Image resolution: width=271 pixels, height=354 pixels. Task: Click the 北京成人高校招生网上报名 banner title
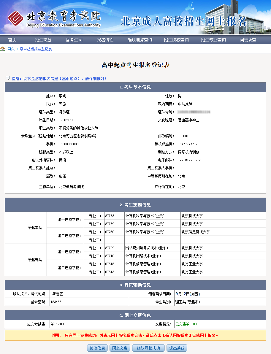click(x=184, y=21)
